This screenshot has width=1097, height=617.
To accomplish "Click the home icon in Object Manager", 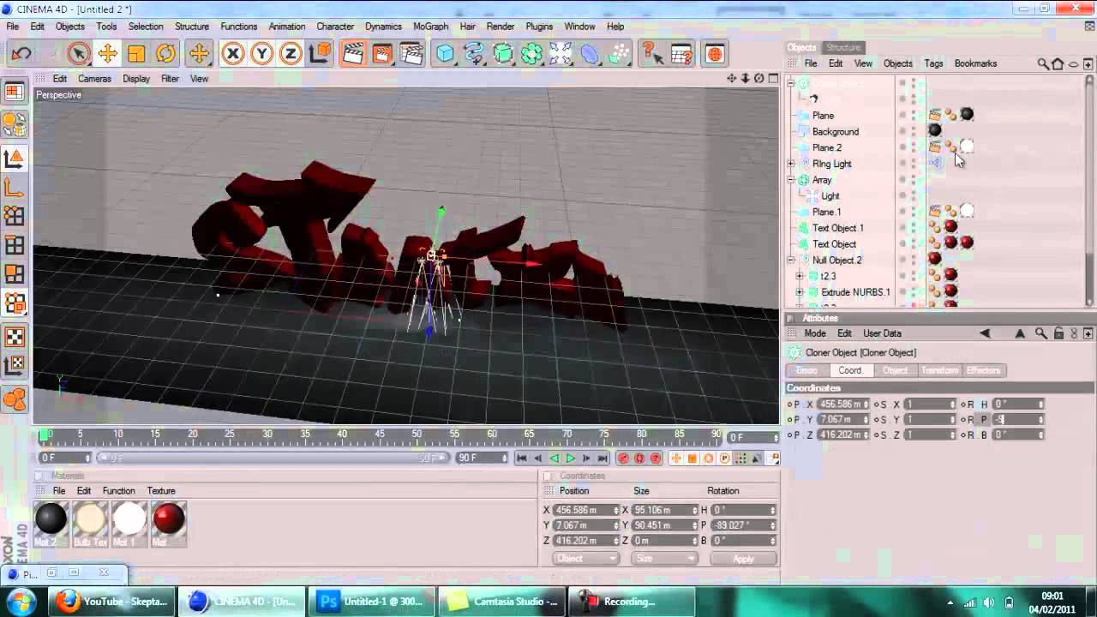I will point(1058,63).
